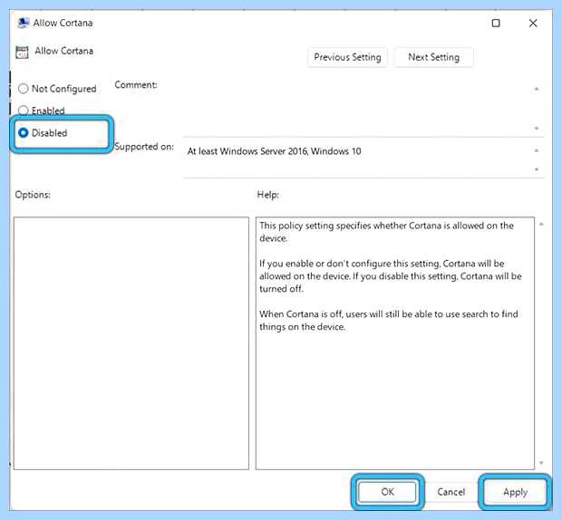Apply the policy changes
Image resolution: width=562 pixels, height=520 pixels.
[x=515, y=492]
